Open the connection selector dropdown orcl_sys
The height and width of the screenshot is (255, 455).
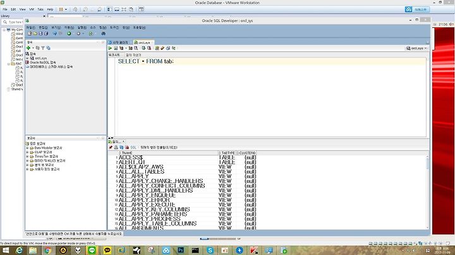coord(417,48)
